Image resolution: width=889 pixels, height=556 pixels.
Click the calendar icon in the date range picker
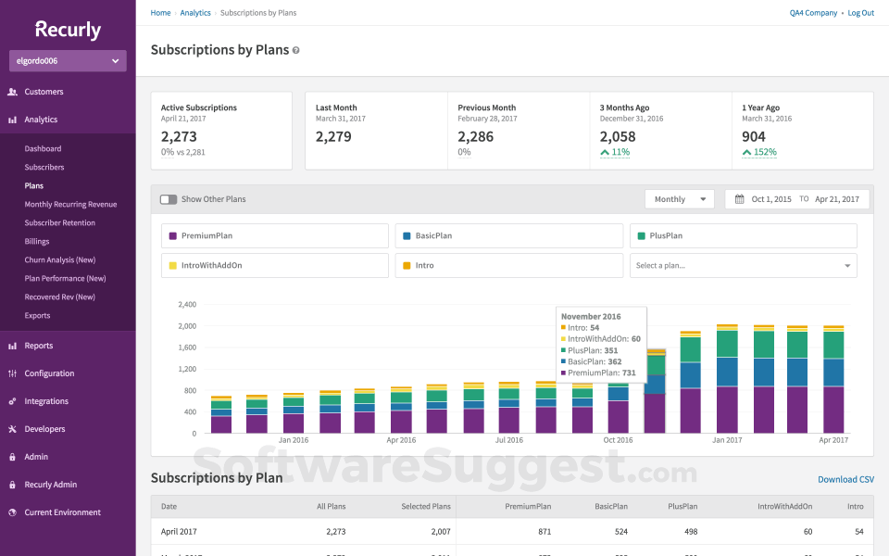741,198
